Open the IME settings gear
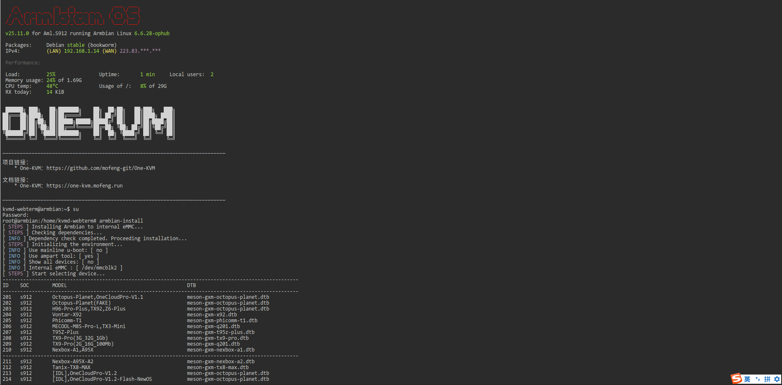Image resolution: width=782 pixels, height=385 pixels. pyautogui.click(x=777, y=379)
